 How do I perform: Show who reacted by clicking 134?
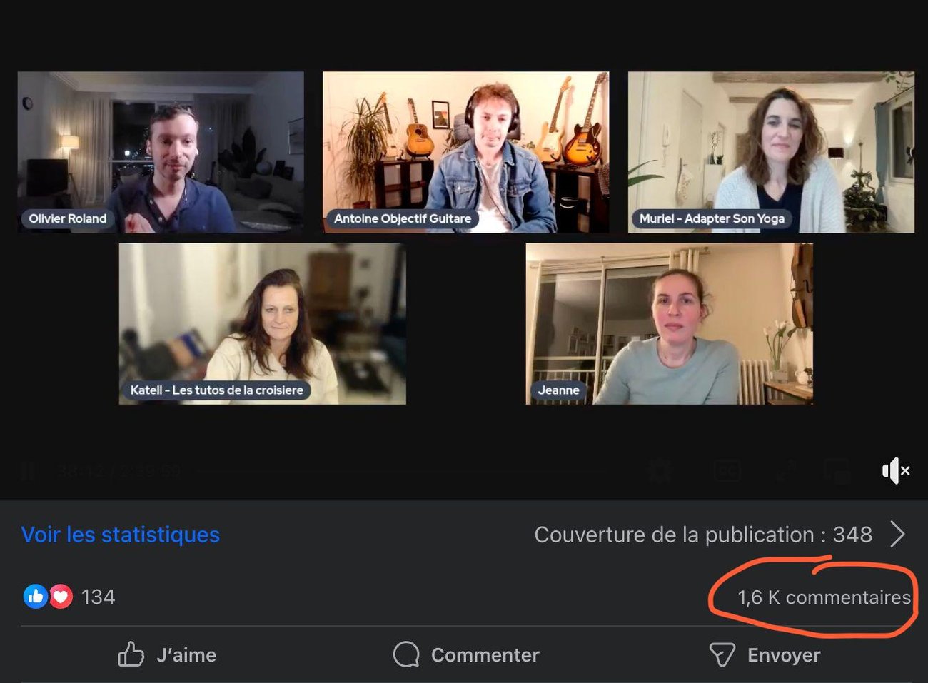[98, 597]
